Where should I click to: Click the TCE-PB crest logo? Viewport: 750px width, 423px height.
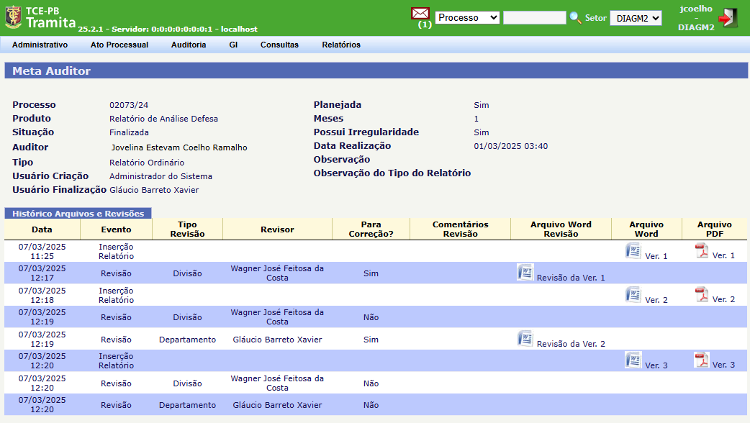coord(13,17)
